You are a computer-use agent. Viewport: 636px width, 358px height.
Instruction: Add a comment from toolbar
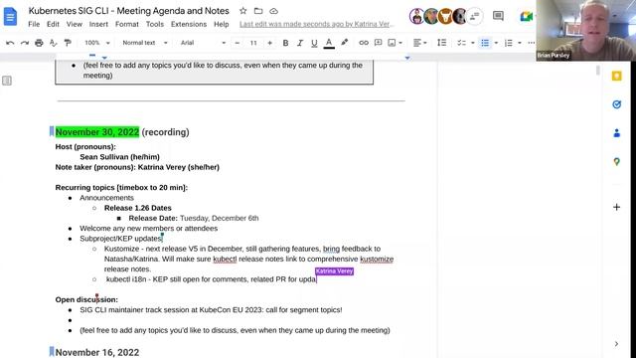pyautogui.click(x=378, y=43)
